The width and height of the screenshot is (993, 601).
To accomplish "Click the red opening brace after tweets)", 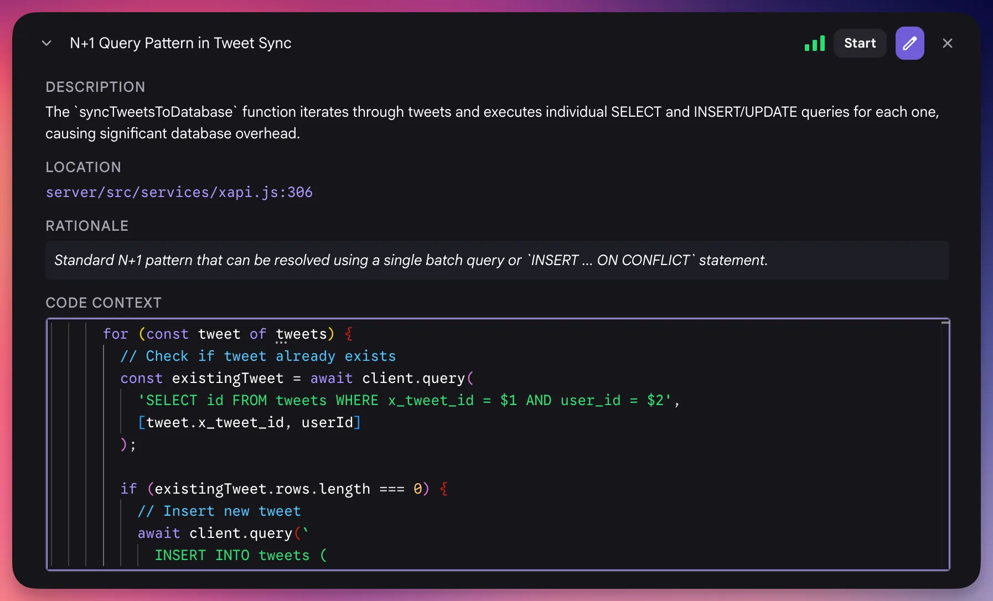I will [349, 334].
